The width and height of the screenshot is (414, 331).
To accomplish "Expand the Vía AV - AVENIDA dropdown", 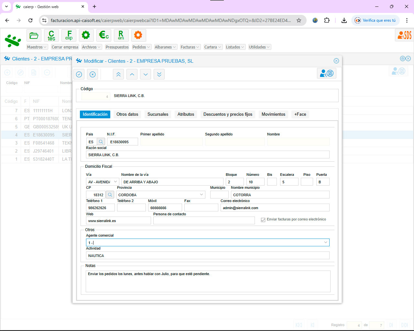I will [115, 182].
